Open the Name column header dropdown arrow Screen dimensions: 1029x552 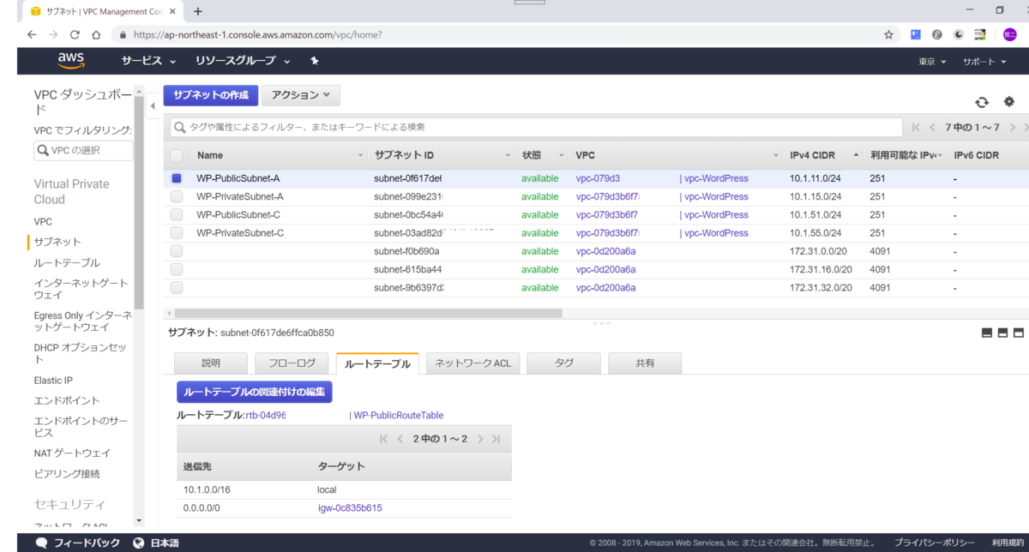pyautogui.click(x=361, y=155)
